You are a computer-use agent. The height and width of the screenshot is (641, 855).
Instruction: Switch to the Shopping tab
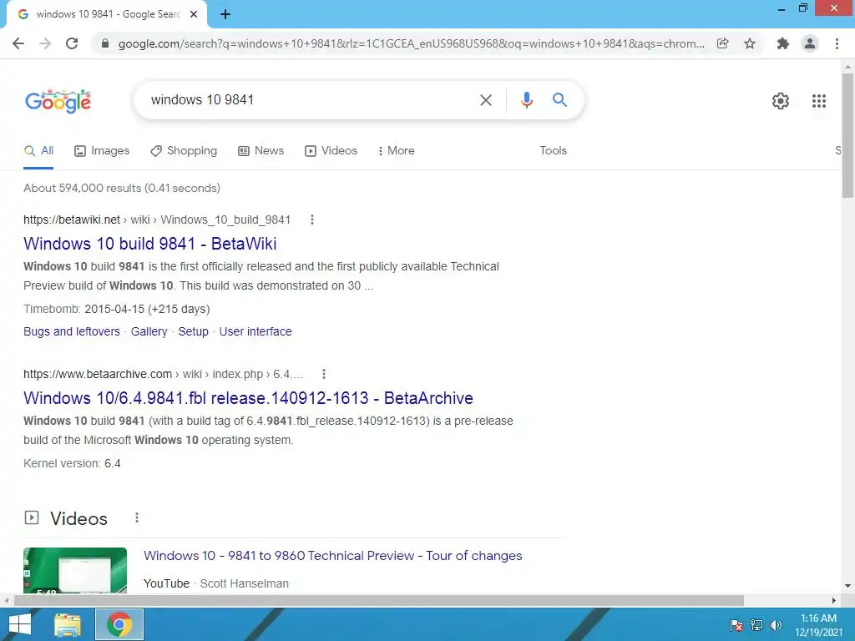pos(184,151)
